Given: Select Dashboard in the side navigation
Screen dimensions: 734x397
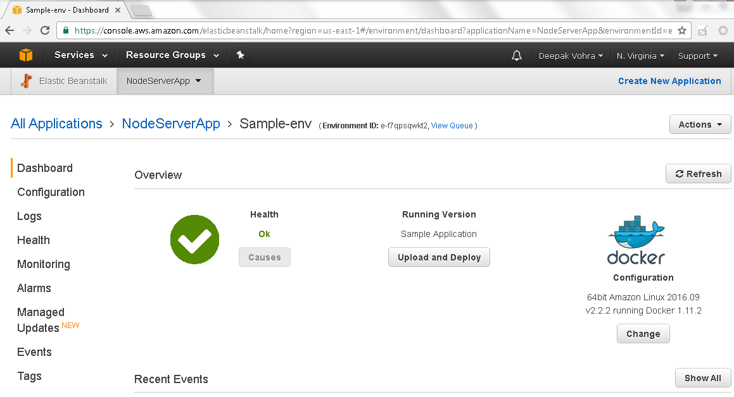Looking at the screenshot, I should [x=45, y=168].
